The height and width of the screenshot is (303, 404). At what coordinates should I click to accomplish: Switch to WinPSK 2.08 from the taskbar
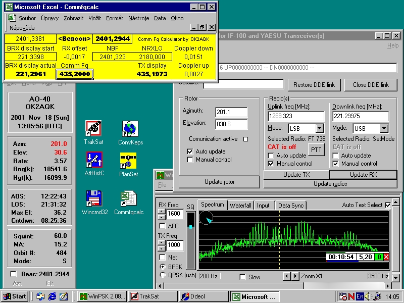pos(102,296)
